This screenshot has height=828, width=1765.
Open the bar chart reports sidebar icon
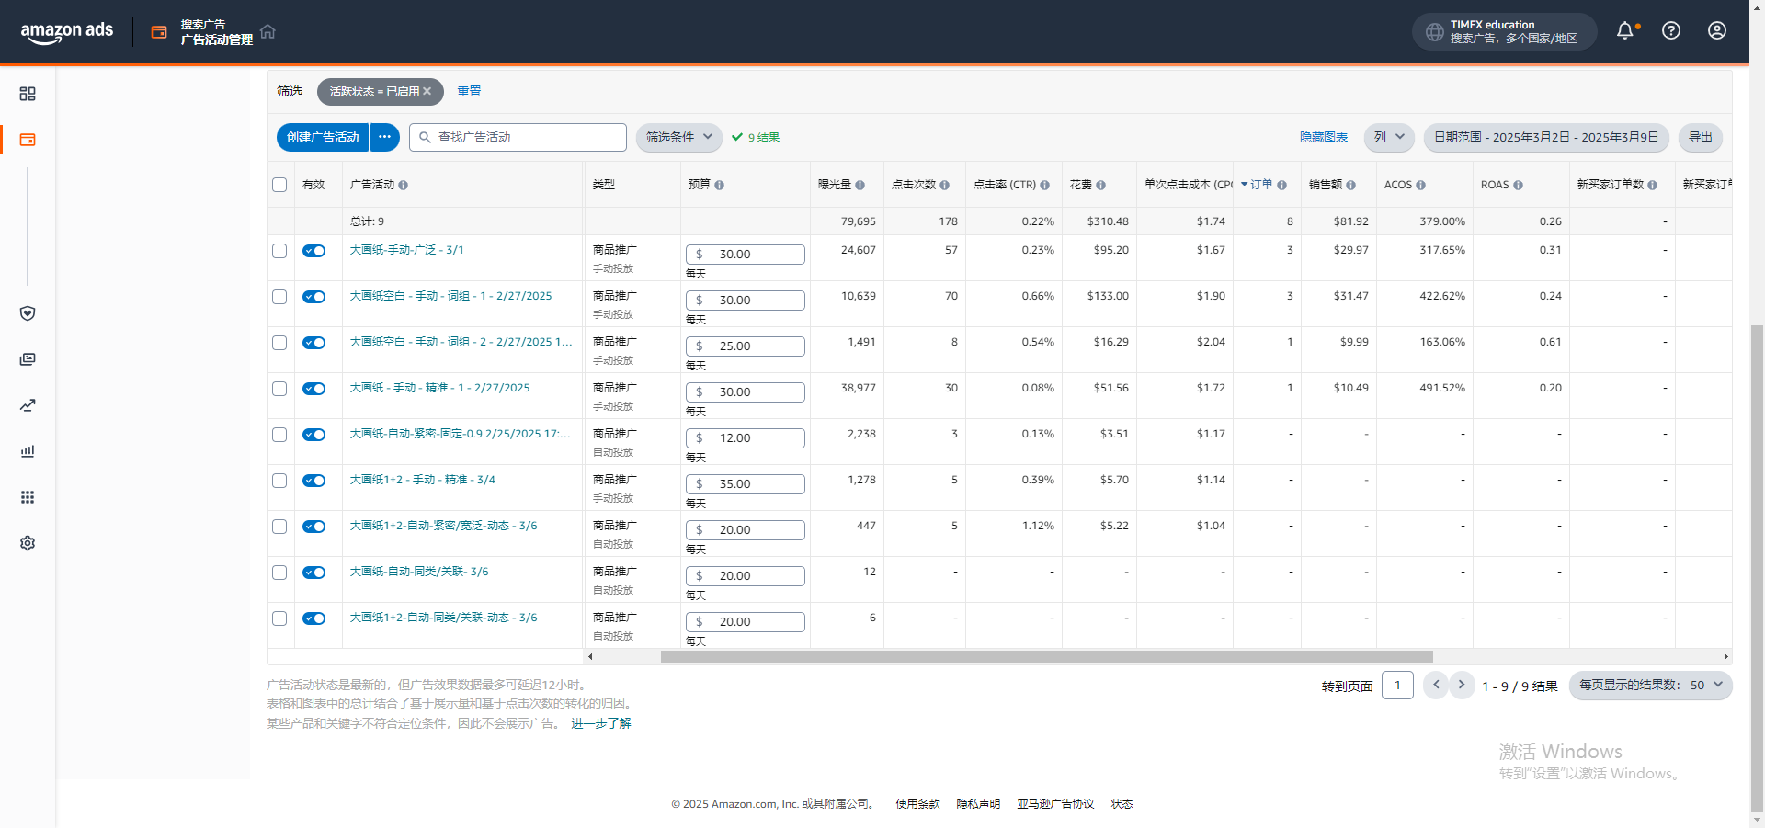tap(28, 451)
